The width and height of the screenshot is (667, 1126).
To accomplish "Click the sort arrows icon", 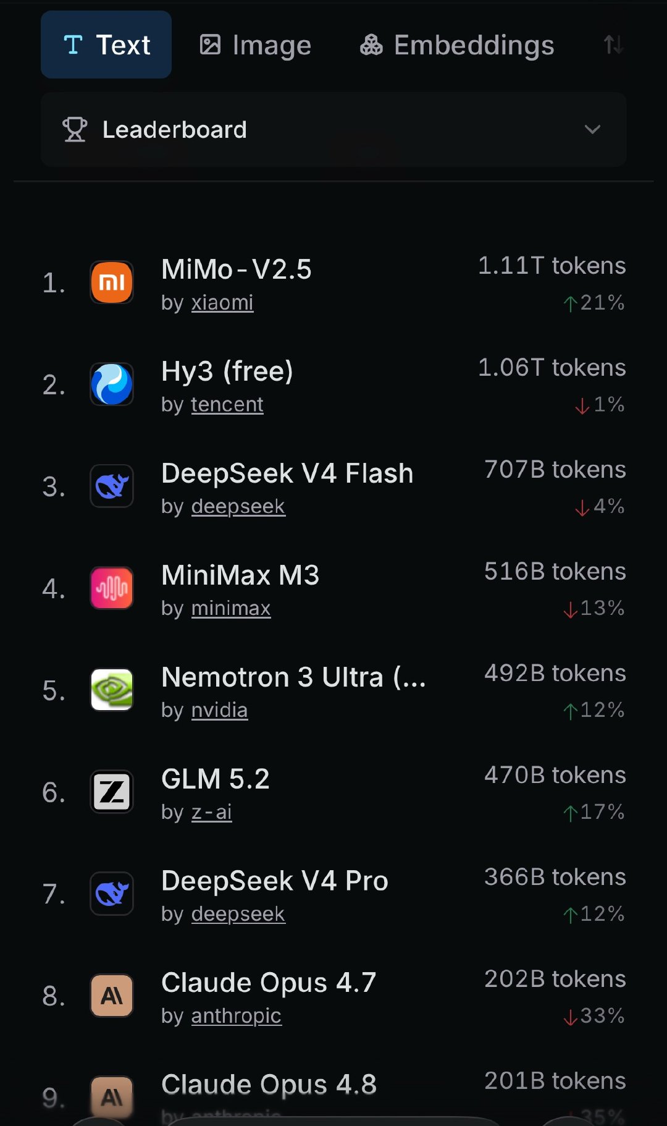I will click(x=613, y=44).
